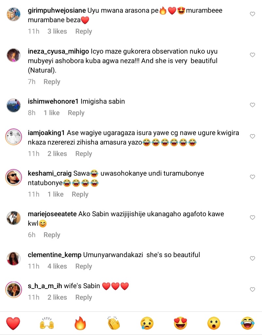Like clementine_kemp's comment
The image size is (262, 335).
pyautogui.click(x=253, y=258)
